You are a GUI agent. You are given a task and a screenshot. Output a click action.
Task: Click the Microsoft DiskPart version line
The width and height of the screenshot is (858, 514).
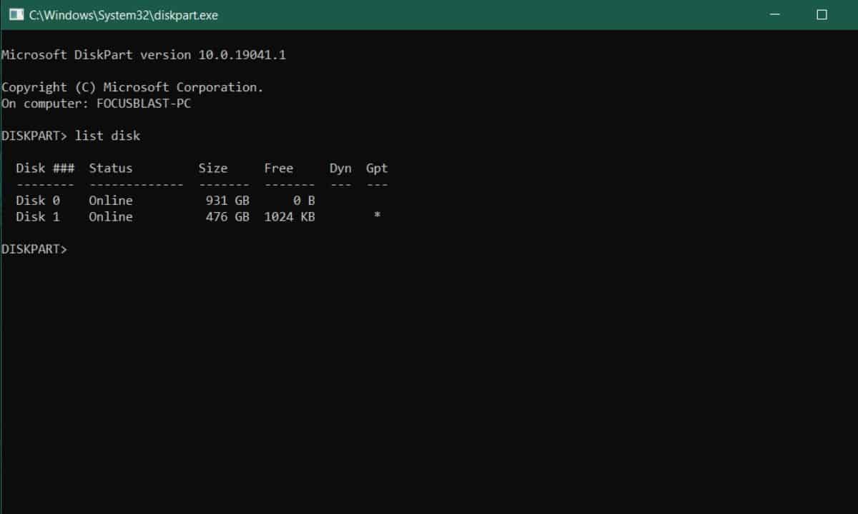click(x=144, y=54)
